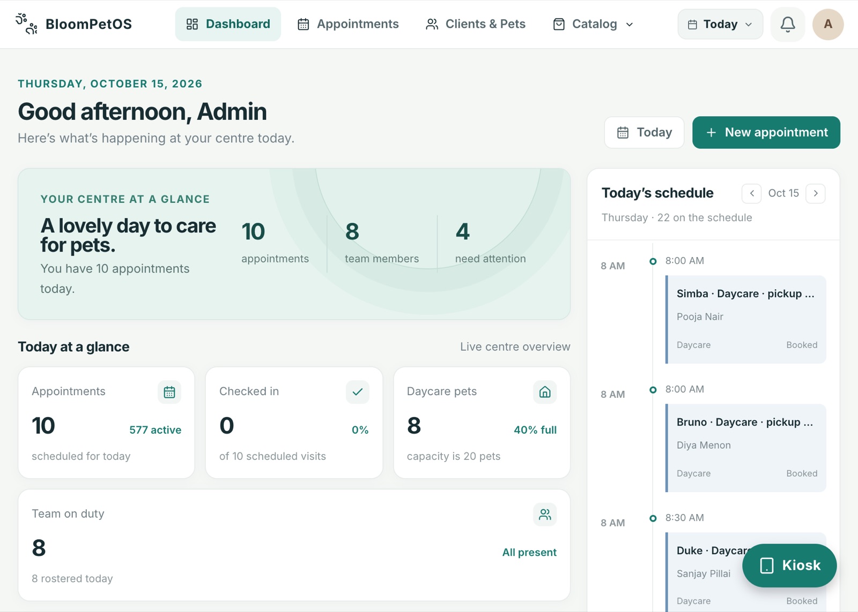858x612 pixels.
Task: Navigate to Clients & Pets
Action: [475, 24]
